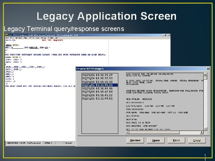Viewport: 215px width, 161px height.
Task: Close the Enforcer main window
Action: (x=169, y=35)
